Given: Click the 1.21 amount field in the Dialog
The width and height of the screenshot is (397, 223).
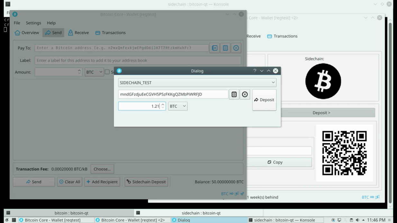Looking at the screenshot, I should pyautogui.click(x=139, y=106).
